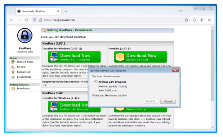Open the Forums sidebar link
Viewport: 223px width, 137px height.
[x=21, y=67]
